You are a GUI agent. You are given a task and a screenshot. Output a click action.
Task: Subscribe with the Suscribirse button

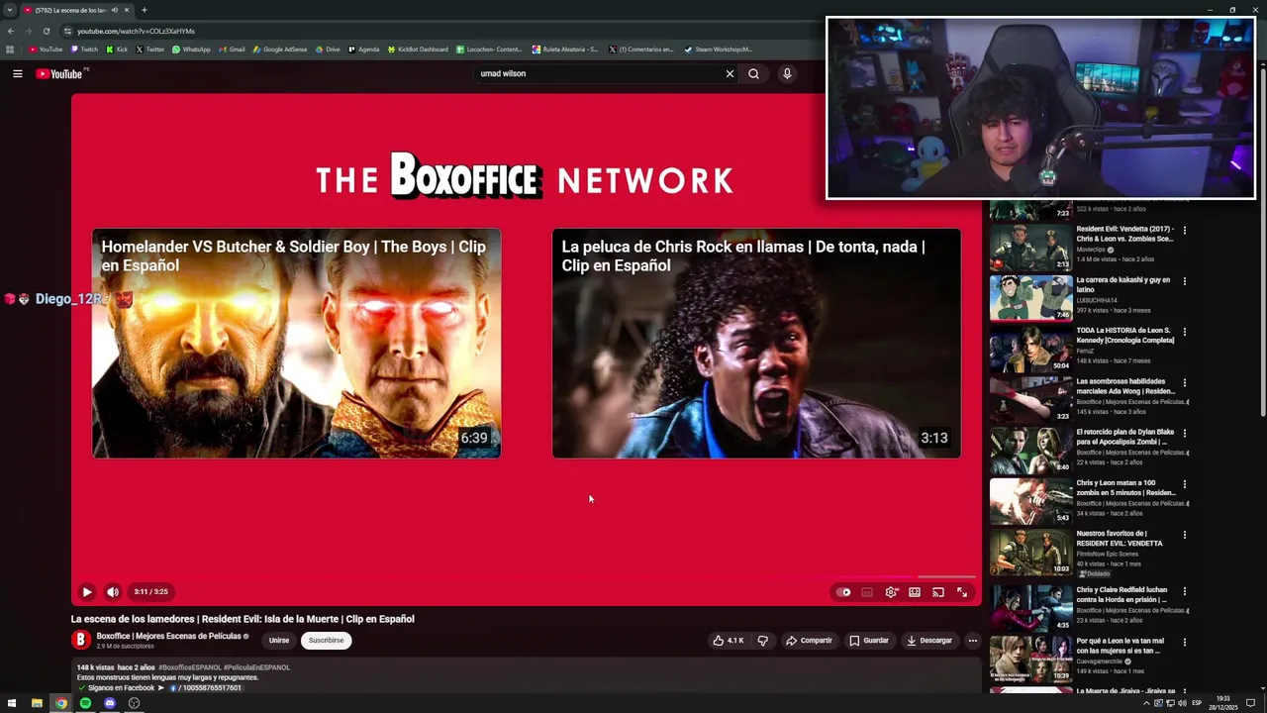pos(326,641)
